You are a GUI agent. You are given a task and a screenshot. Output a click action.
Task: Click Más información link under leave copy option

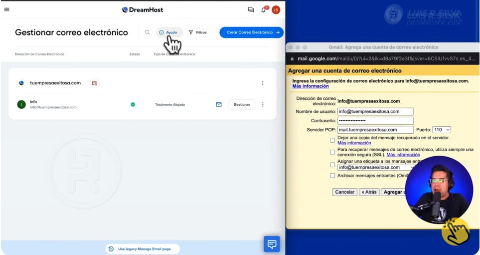354,143
